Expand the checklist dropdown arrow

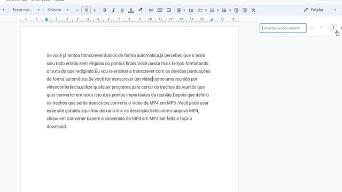pyautogui.click(x=206, y=10)
